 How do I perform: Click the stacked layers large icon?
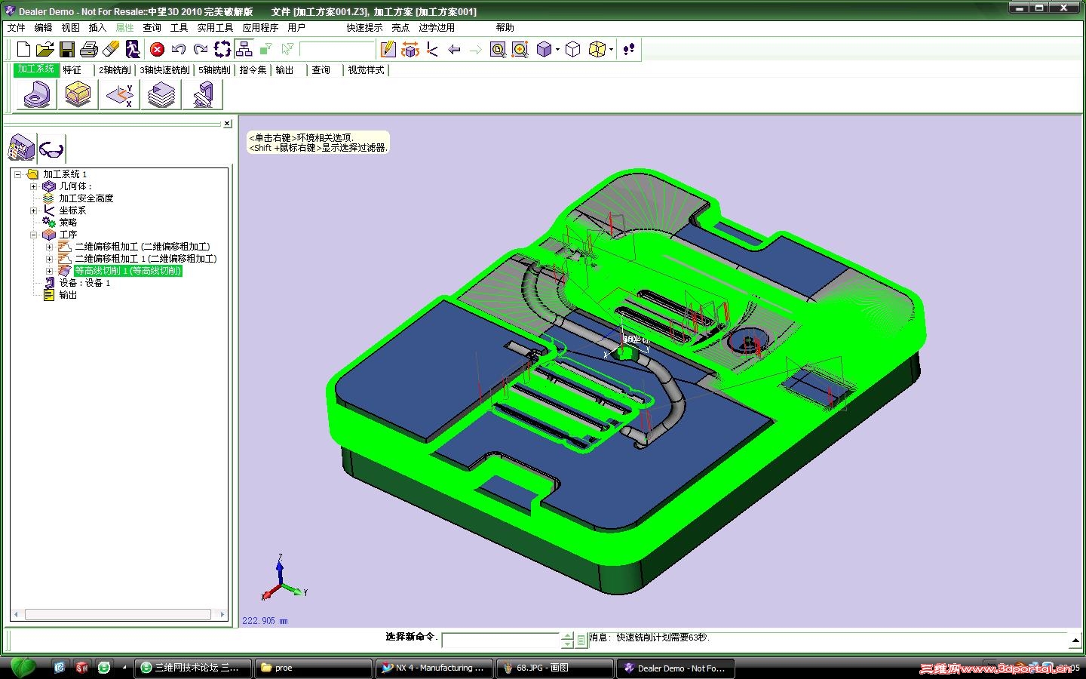coord(161,94)
